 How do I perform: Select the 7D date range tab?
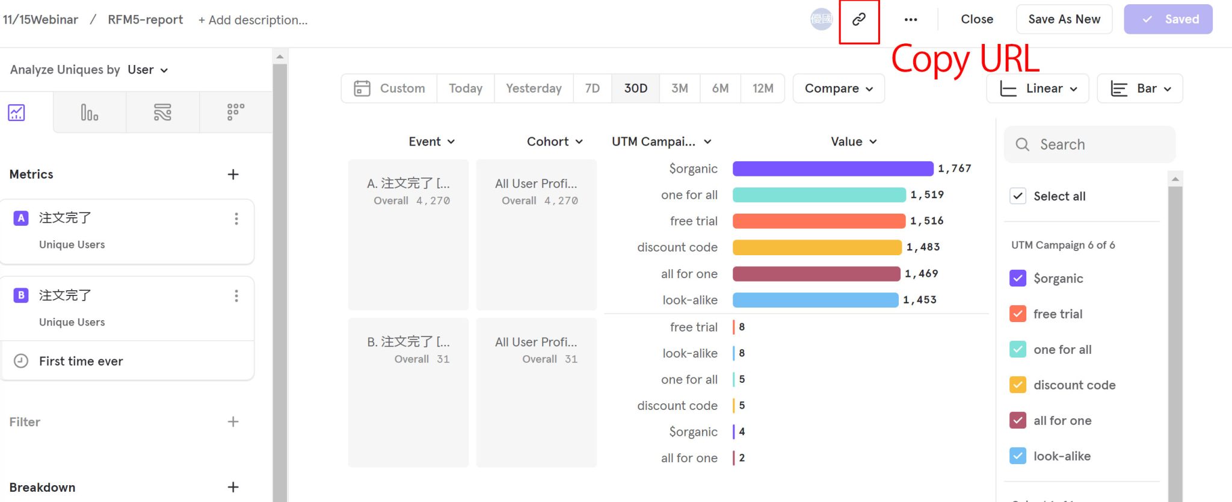click(592, 88)
